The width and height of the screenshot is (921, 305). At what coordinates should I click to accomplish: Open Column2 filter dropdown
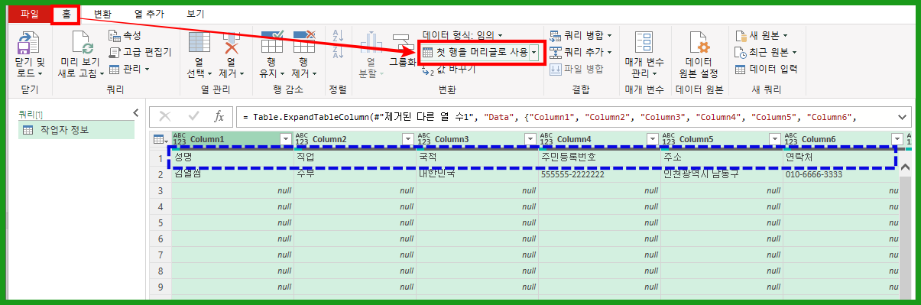coord(408,139)
